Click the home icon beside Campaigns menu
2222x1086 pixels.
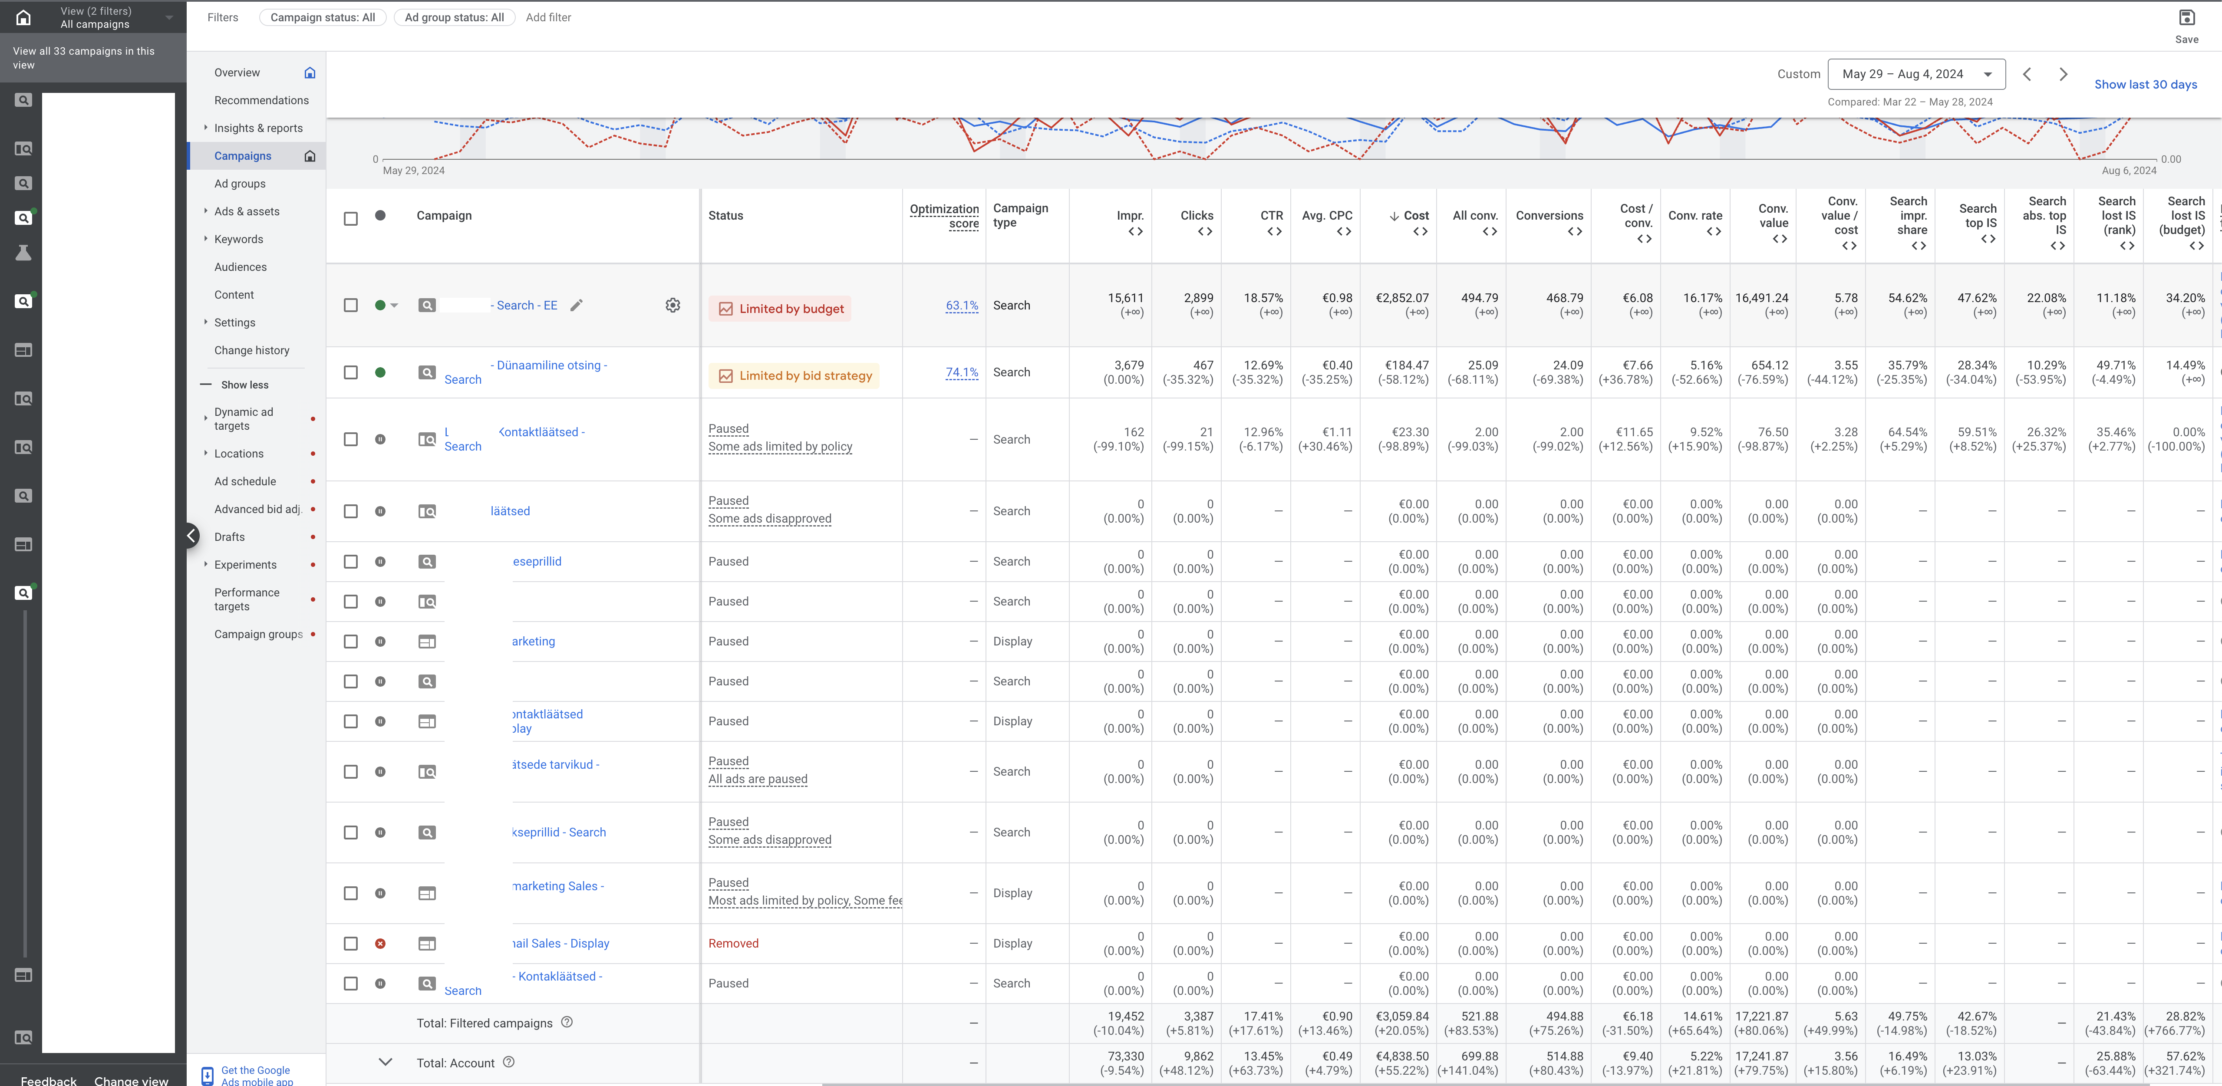click(x=310, y=156)
